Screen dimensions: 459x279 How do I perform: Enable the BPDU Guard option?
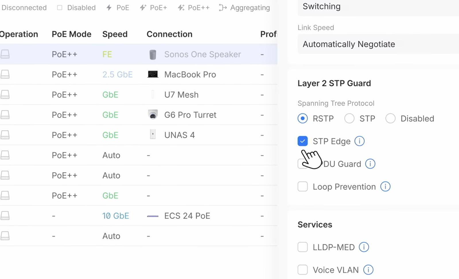pos(302,164)
